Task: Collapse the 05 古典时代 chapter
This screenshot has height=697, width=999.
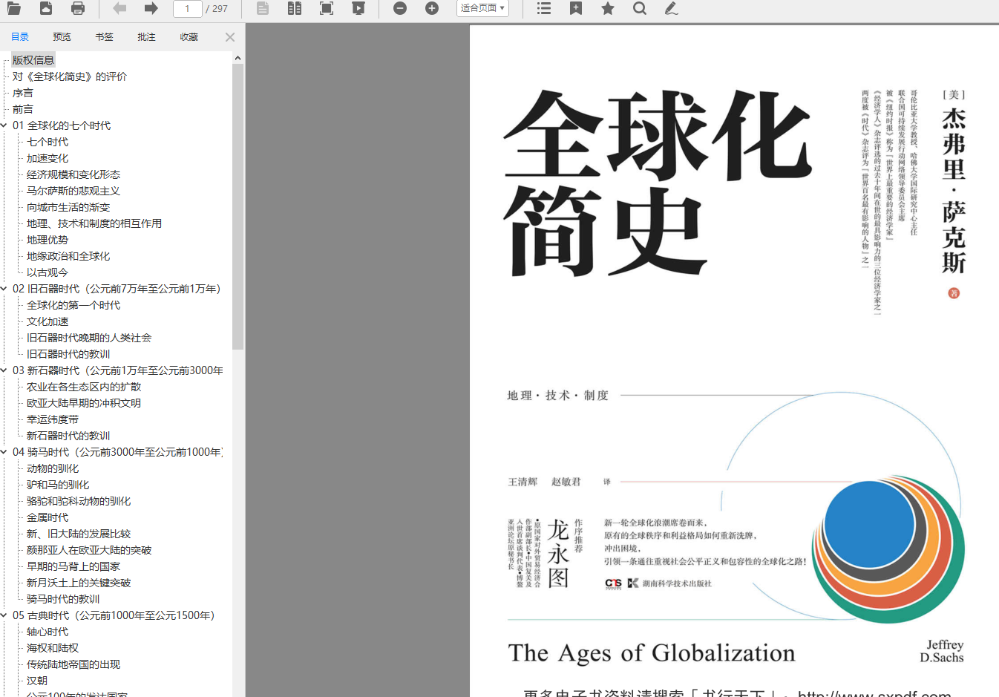Action: point(4,615)
